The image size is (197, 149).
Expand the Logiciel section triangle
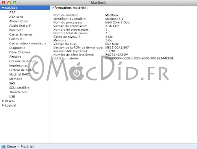coord(3,105)
